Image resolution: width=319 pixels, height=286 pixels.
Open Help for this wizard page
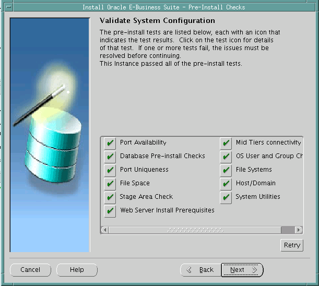pyautogui.click(x=77, y=270)
